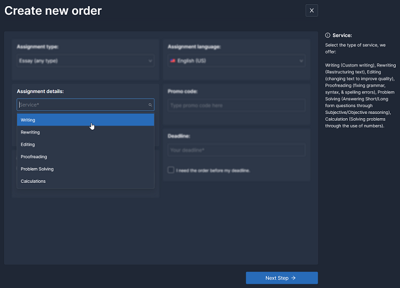Viewport: 400px width, 288px height.
Task: Choose Problem Solving service
Action: point(86,169)
